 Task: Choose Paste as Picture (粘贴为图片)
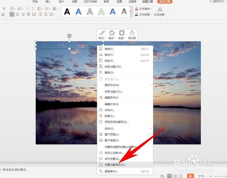[x=125, y=66]
